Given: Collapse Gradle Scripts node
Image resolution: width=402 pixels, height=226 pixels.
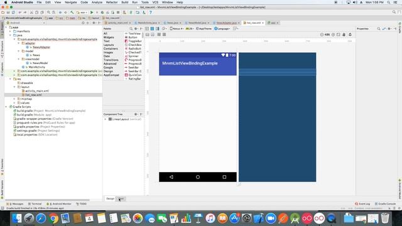Looking at the screenshot, I should click(6, 107).
